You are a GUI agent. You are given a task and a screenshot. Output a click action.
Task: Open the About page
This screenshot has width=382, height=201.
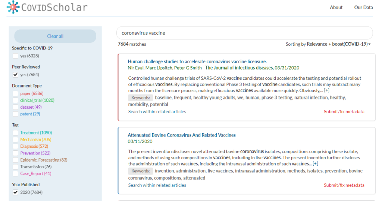click(x=336, y=7)
